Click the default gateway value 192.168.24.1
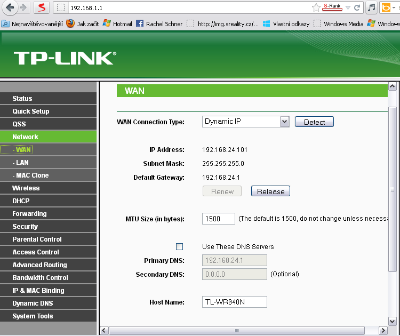The width and height of the screenshot is (400, 336). click(x=221, y=177)
